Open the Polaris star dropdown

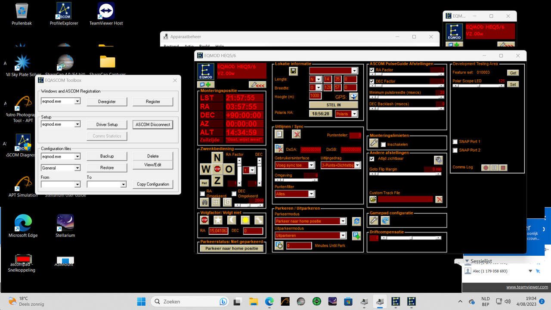(355, 114)
